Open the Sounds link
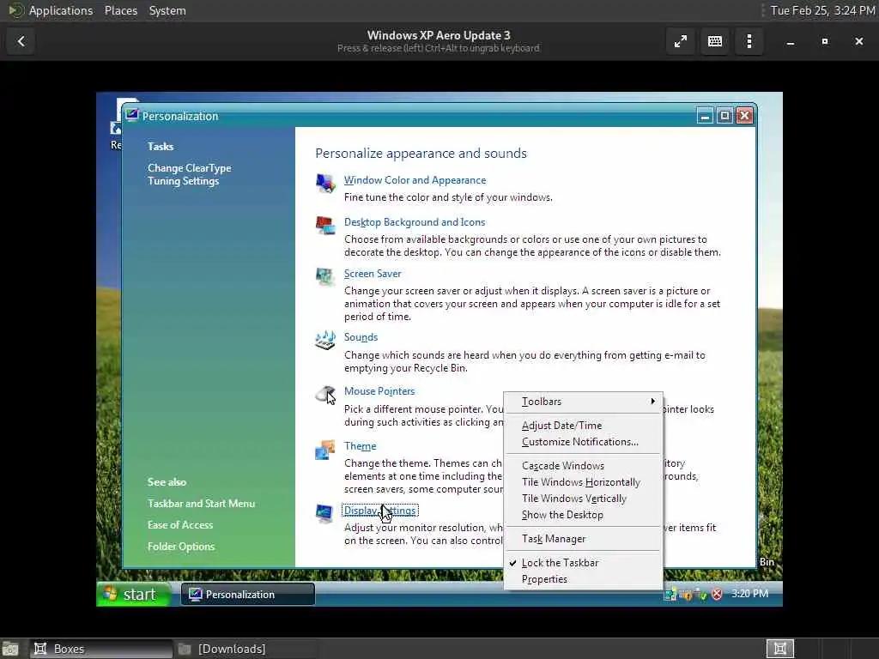 pos(361,336)
